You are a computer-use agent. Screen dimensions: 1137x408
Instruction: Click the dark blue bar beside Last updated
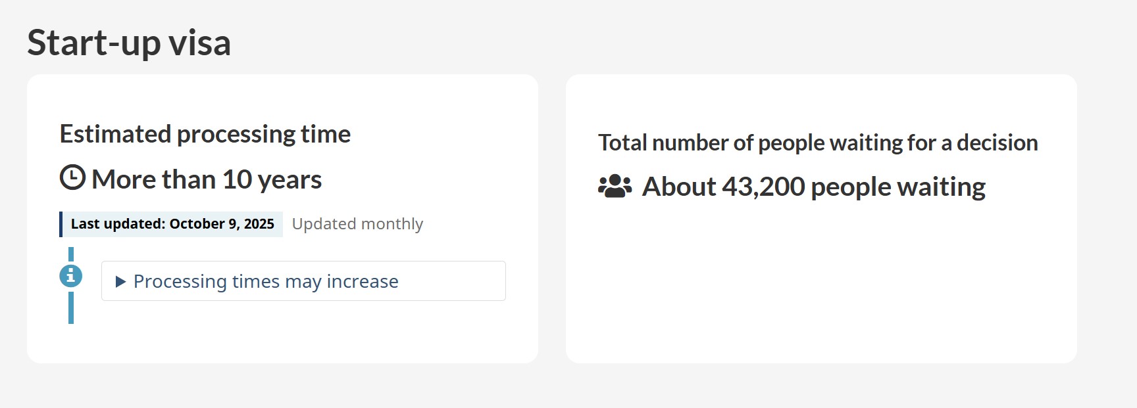pos(61,224)
